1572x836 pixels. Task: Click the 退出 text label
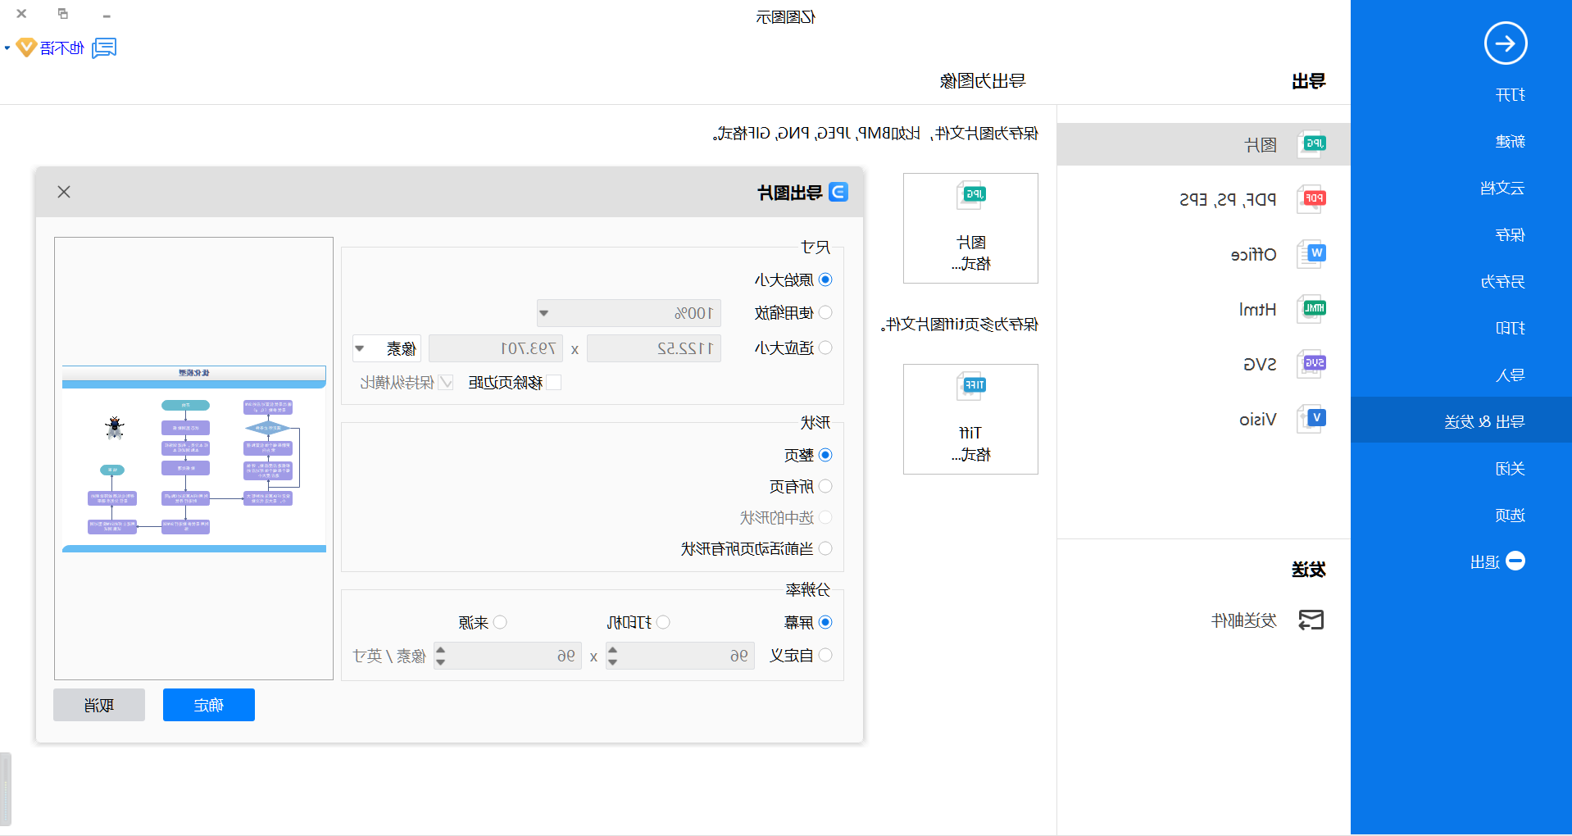click(x=1484, y=562)
